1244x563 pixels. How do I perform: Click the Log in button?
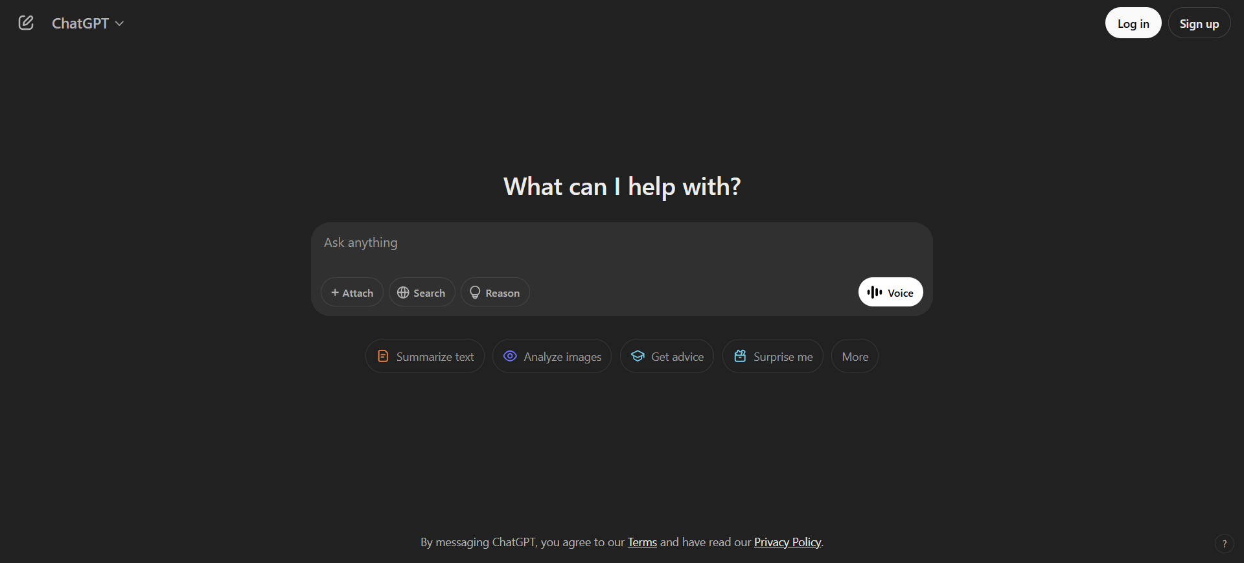point(1133,23)
